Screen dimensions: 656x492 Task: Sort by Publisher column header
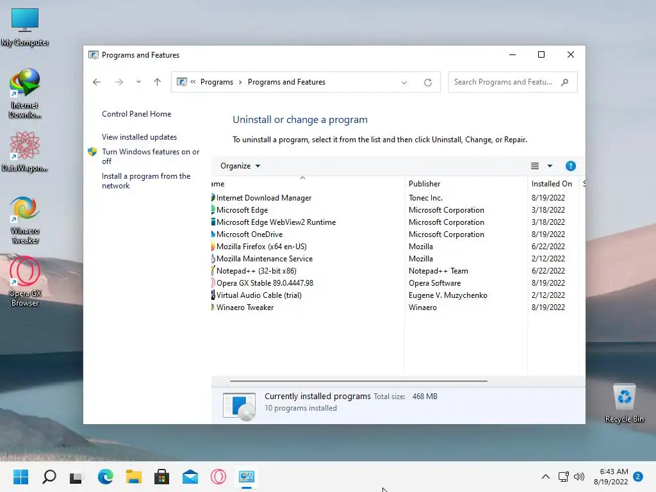pos(466,184)
